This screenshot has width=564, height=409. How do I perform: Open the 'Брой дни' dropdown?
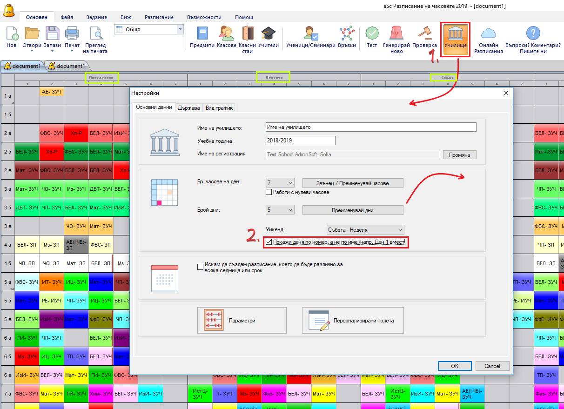tap(280, 210)
